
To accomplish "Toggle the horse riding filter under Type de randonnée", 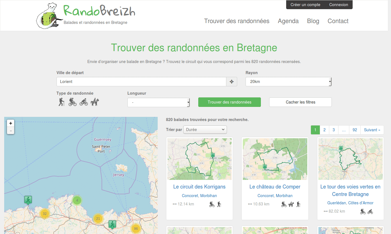I will tap(95, 102).
